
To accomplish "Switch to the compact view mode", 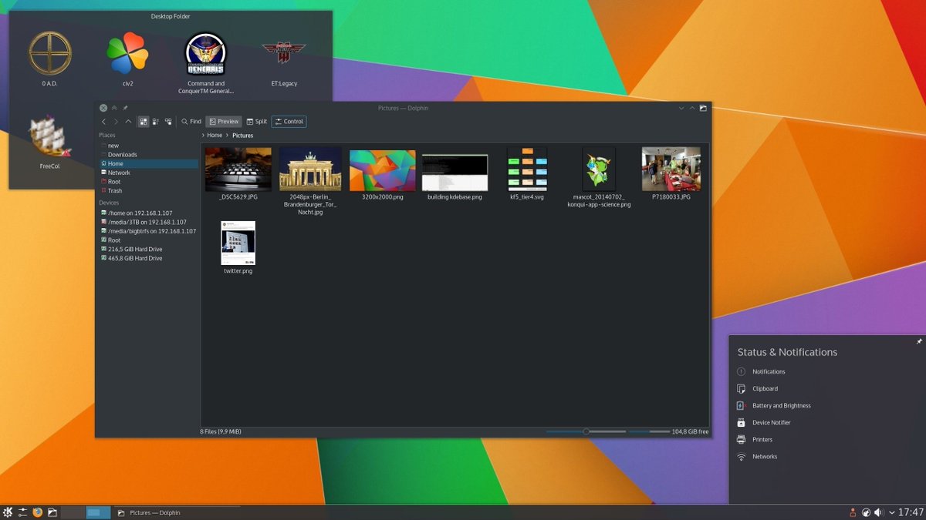I will (x=155, y=122).
